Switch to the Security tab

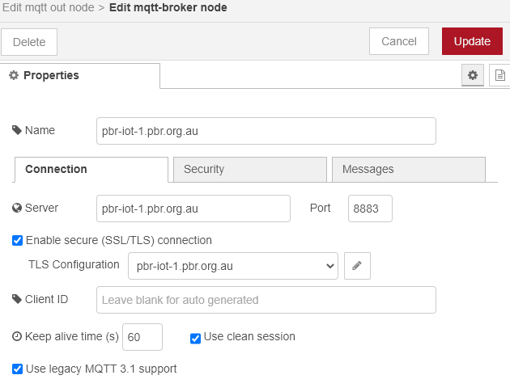[x=250, y=169]
